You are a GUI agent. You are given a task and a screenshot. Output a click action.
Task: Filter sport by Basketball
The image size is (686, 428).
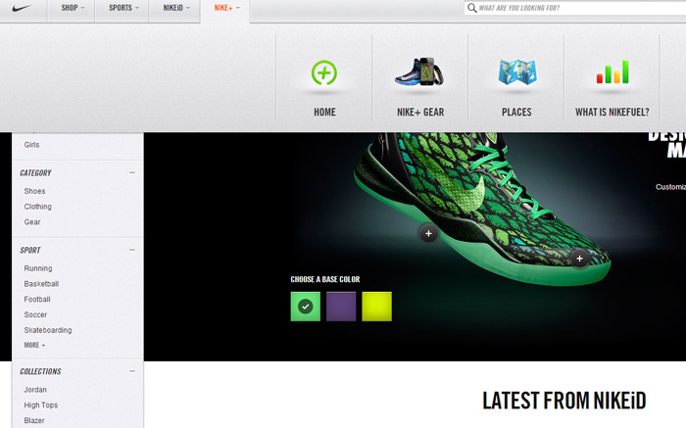41,284
